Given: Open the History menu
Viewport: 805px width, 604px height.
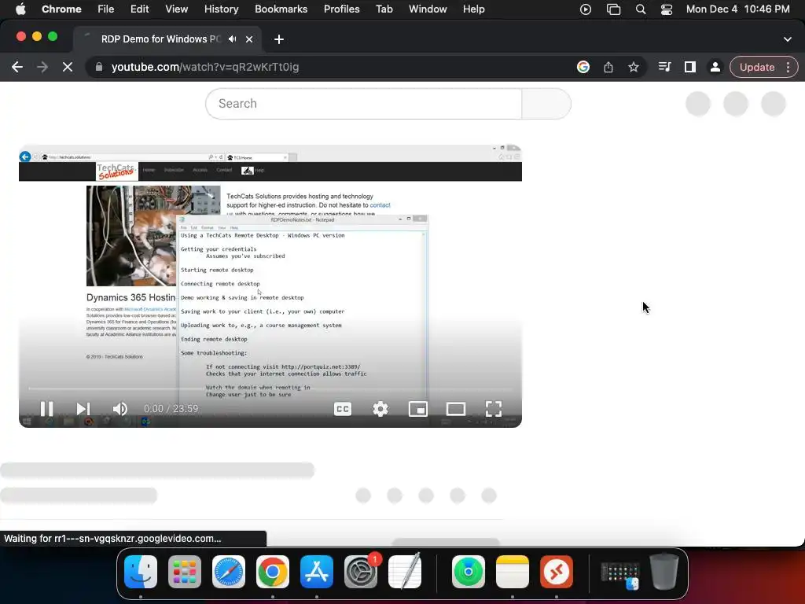Looking at the screenshot, I should click(x=221, y=9).
